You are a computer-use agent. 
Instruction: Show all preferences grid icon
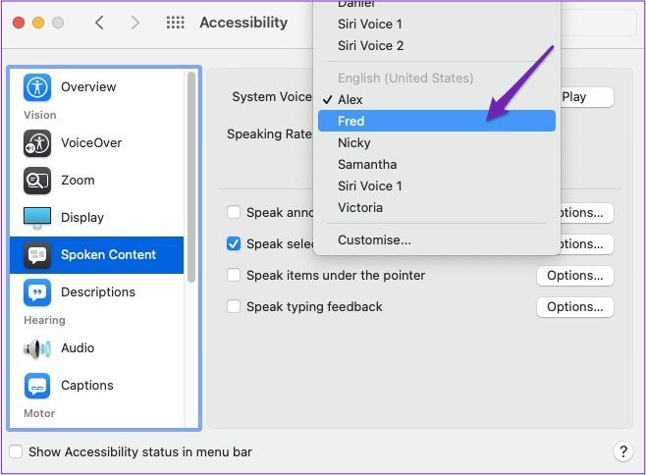pyautogui.click(x=176, y=23)
